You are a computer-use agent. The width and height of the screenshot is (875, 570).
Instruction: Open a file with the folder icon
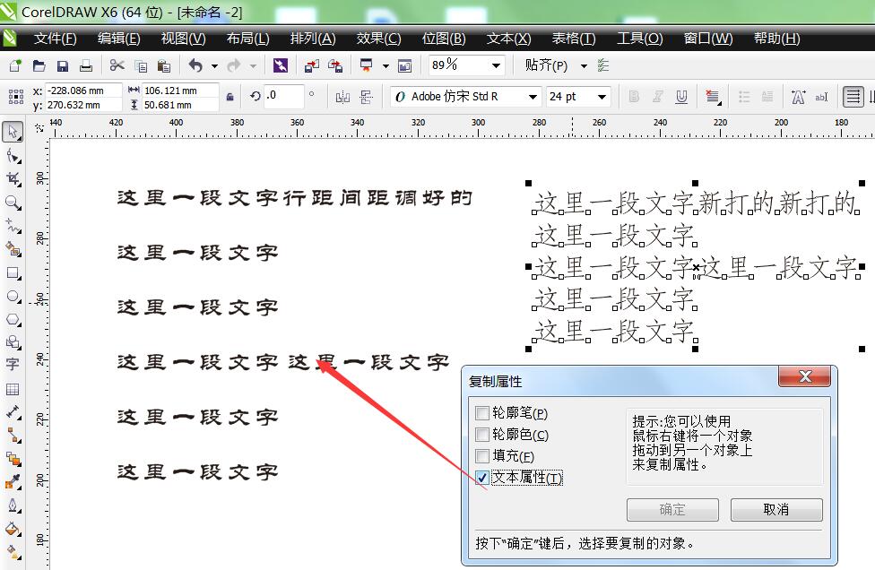(39, 65)
